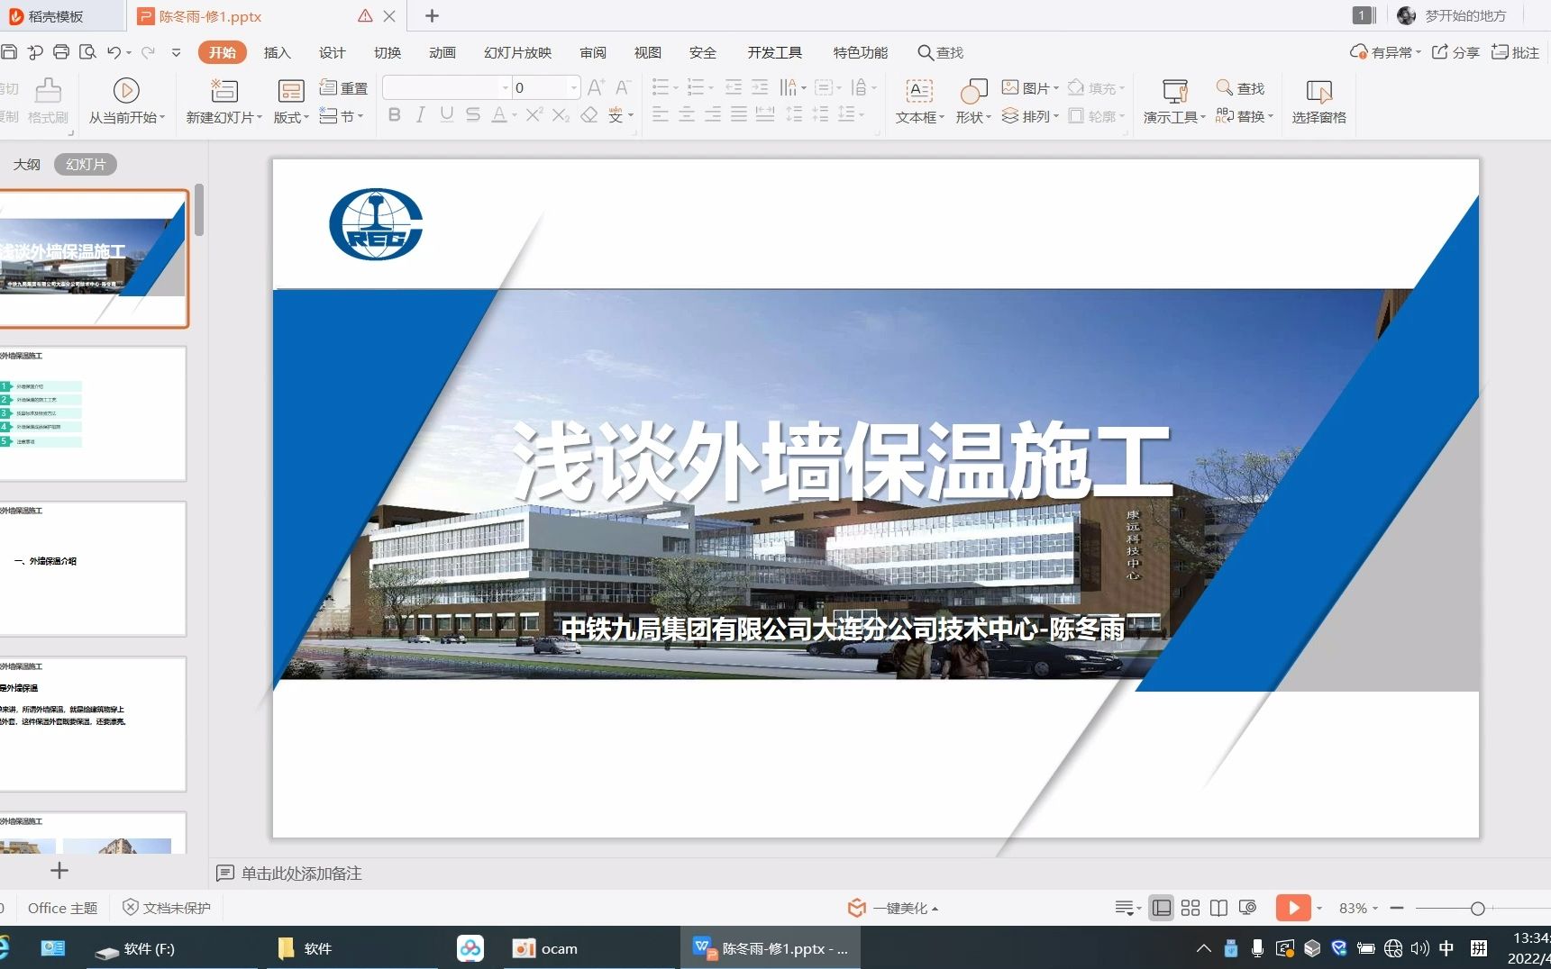This screenshot has width=1551, height=969.
Task: Open print preview from quick access toolbar
Action: click(87, 52)
